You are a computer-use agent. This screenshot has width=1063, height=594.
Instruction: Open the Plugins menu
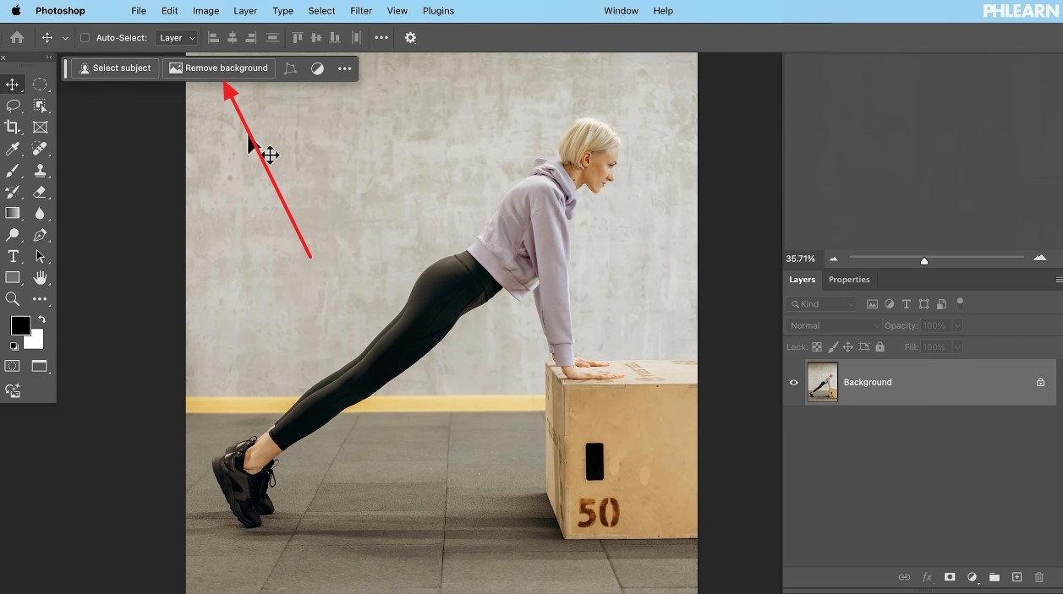[438, 11]
